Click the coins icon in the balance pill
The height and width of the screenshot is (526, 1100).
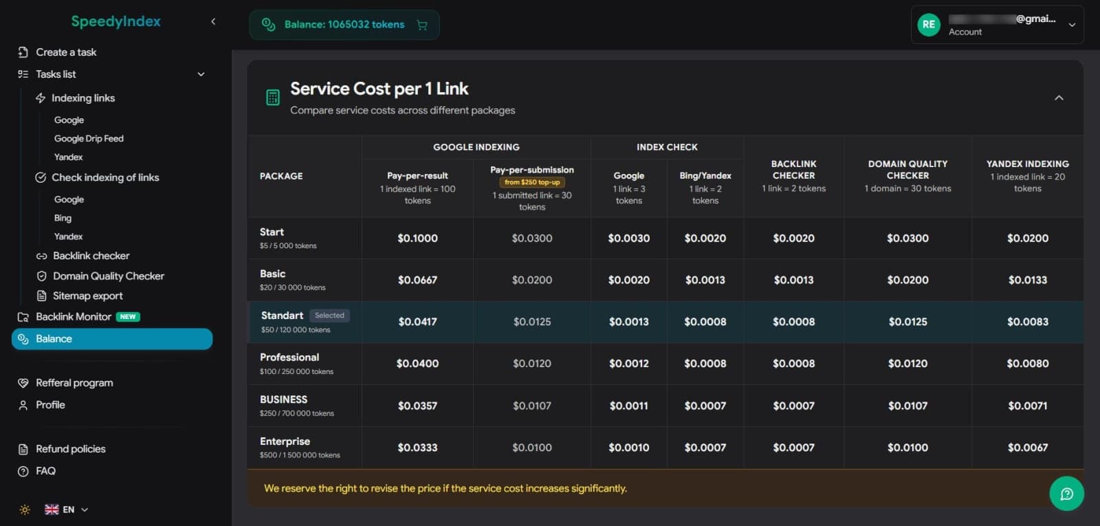[268, 25]
